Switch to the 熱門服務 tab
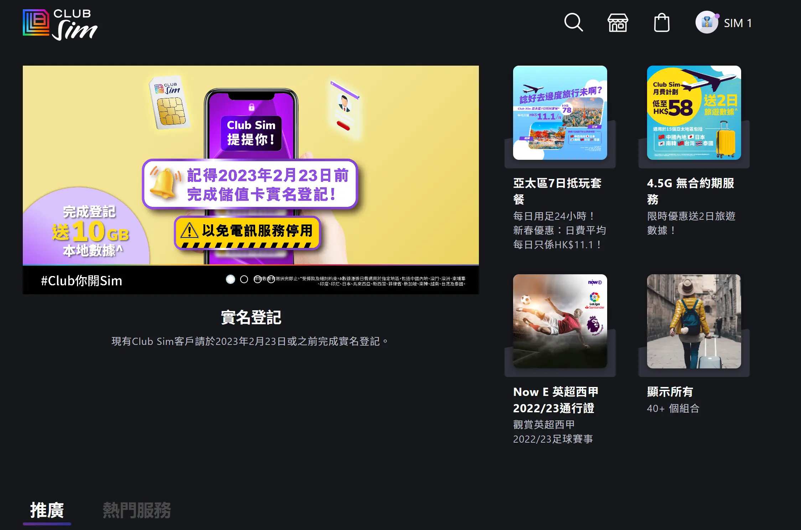 pos(138,510)
